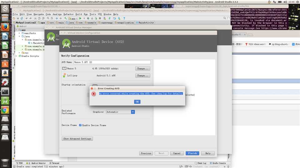Viewport: 300px width, 168px height.
Task: Click the Nexus 5 device icon
Action: [x=64, y=68]
